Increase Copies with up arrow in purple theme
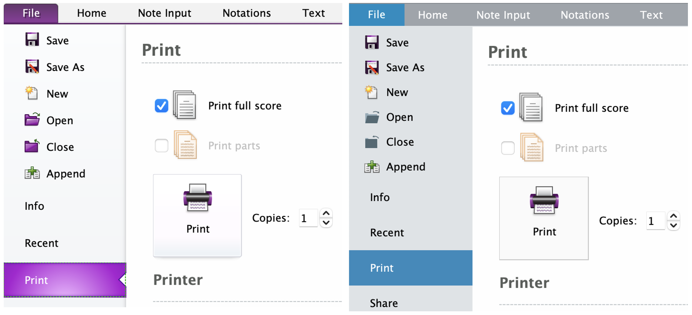Screen dimensions: 692x315 [x=326, y=213]
